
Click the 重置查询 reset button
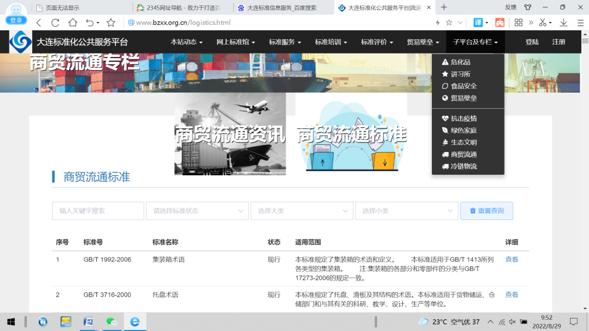click(x=486, y=211)
